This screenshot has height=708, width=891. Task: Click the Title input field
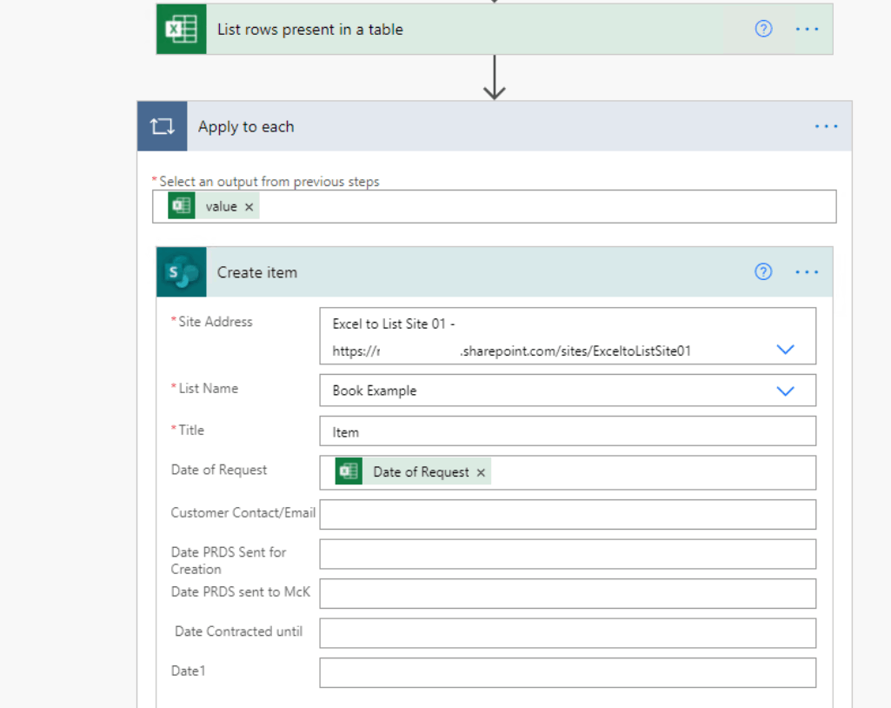(568, 431)
